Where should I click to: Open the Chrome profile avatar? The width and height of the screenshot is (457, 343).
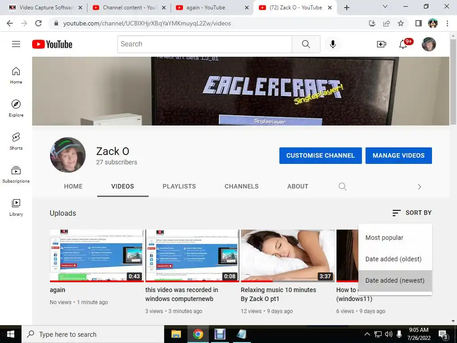pos(433,23)
